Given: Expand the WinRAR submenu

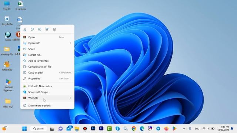Looking at the screenshot, I should click(47, 98).
